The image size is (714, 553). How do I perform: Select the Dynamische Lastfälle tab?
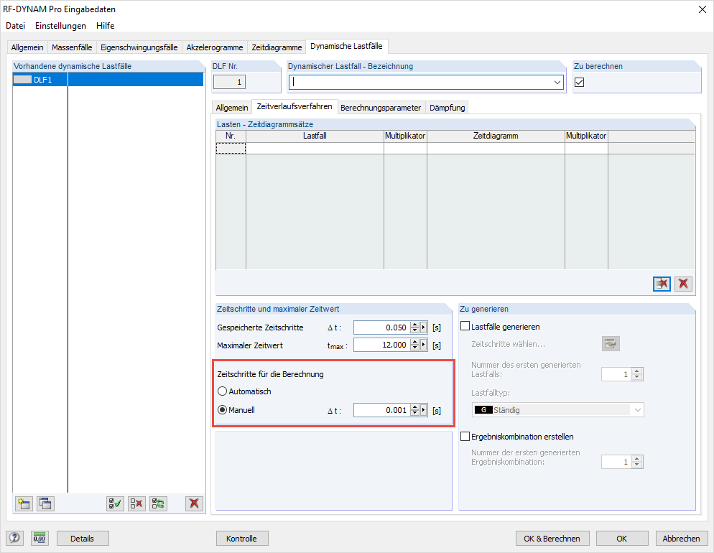pos(346,46)
